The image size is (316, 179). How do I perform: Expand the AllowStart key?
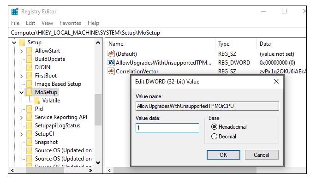point(22,51)
